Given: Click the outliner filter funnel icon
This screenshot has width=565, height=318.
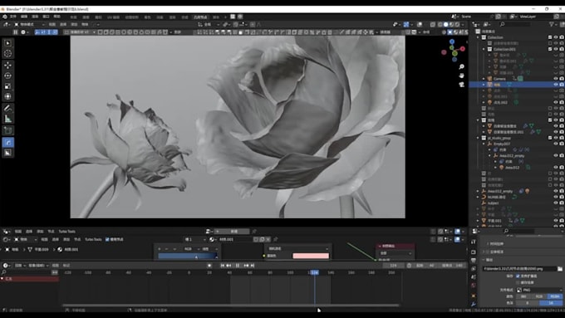Looking at the screenshot, I should pyautogui.click(x=552, y=24).
